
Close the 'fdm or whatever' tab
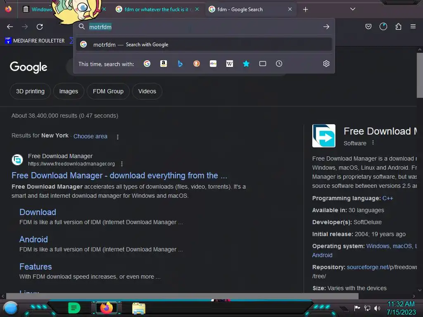[x=197, y=9]
